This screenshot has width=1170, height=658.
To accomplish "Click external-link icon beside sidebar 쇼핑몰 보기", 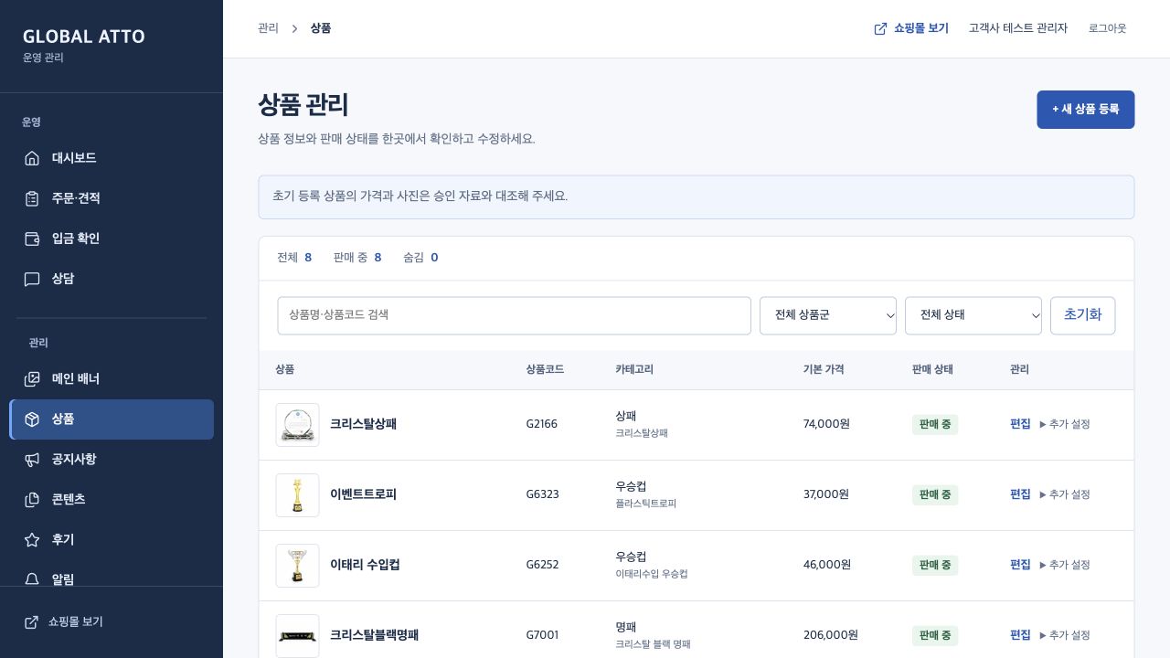I will point(31,621).
